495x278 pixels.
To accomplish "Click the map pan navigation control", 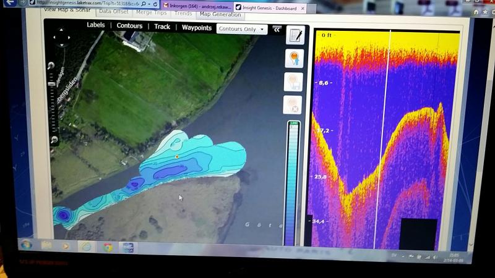I will click(x=61, y=37).
